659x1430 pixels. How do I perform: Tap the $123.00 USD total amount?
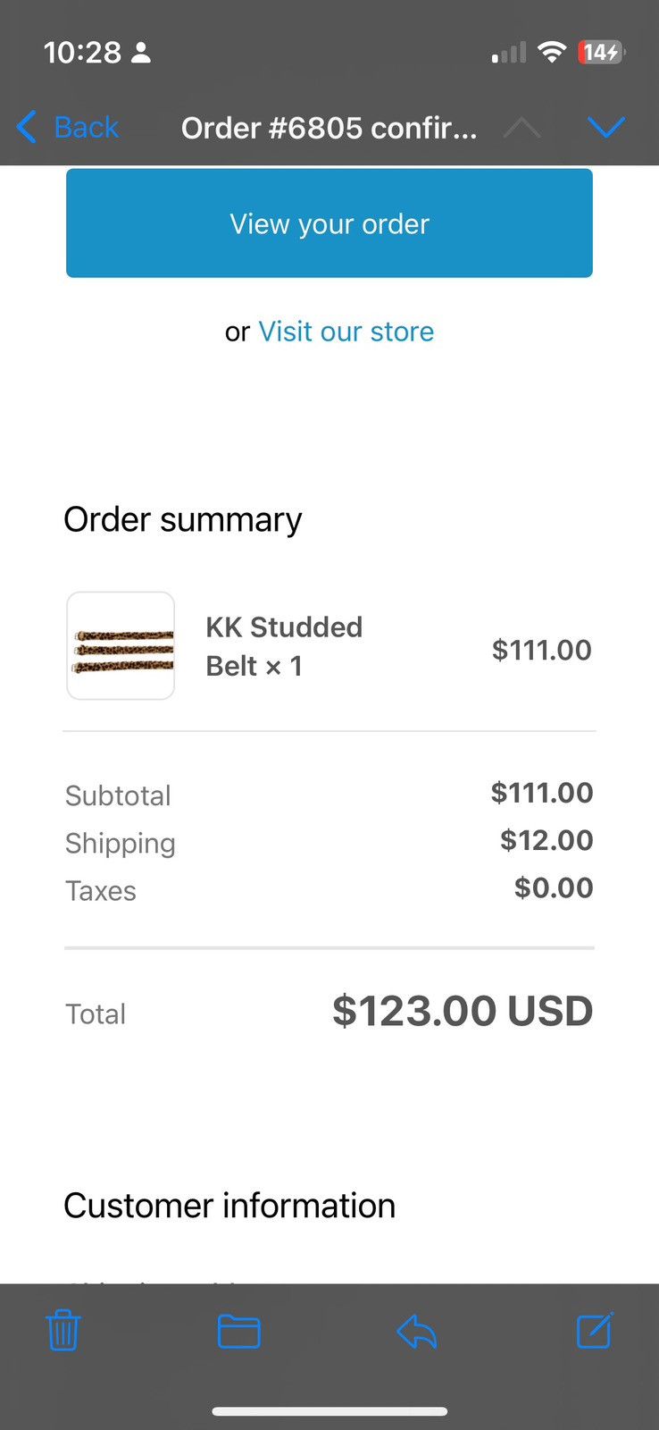click(x=462, y=1011)
